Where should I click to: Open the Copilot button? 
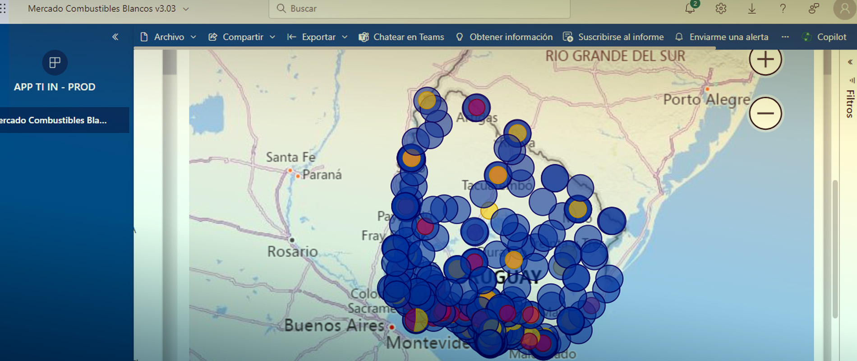824,37
